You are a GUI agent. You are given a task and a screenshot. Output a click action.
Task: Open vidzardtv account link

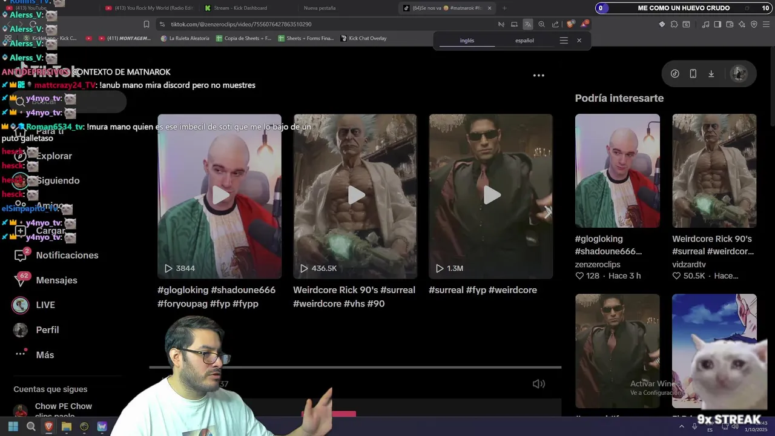click(689, 264)
